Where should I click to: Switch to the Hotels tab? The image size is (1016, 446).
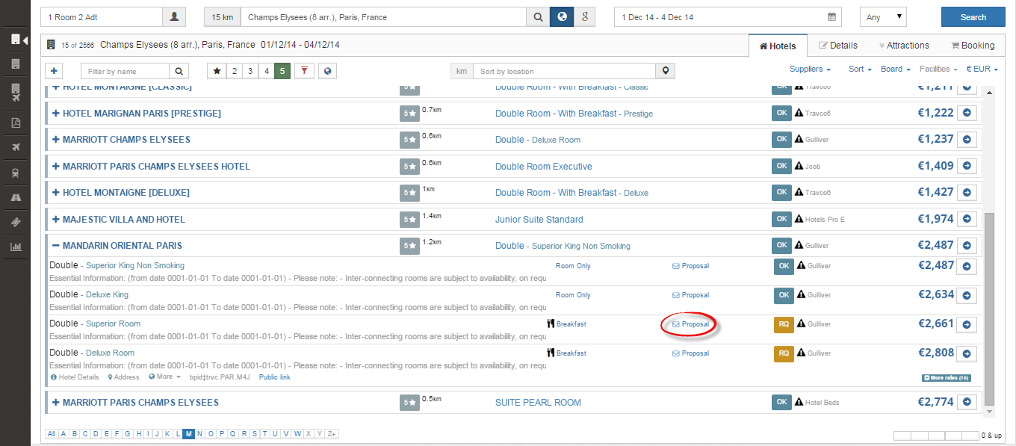pyautogui.click(x=778, y=46)
